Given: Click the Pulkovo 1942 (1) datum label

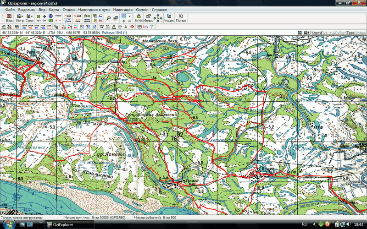Looking at the screenshot, I should coord(114,33).
